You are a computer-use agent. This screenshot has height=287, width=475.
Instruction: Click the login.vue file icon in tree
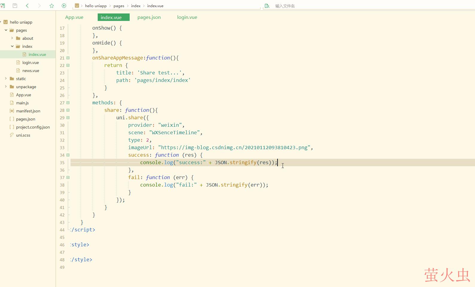click(18, 62)
